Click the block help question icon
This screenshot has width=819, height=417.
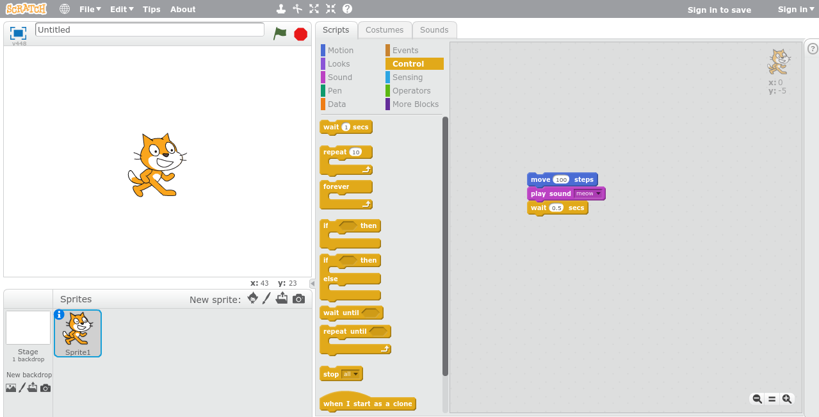coord(347,9)
